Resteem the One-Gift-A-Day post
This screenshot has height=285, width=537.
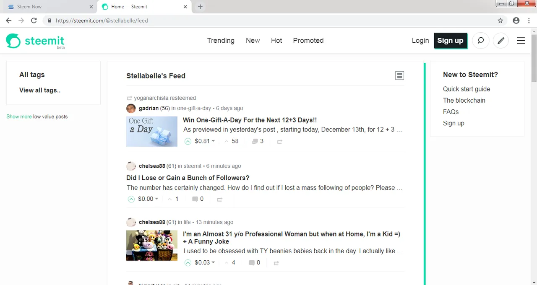coord(280,142)
